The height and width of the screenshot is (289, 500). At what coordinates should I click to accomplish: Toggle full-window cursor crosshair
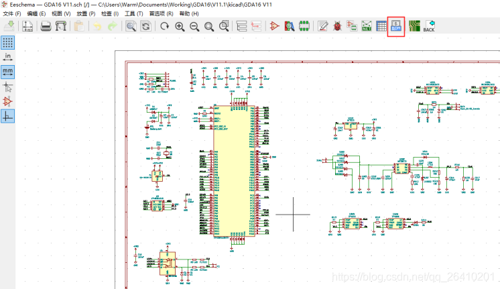click(7, 86)
